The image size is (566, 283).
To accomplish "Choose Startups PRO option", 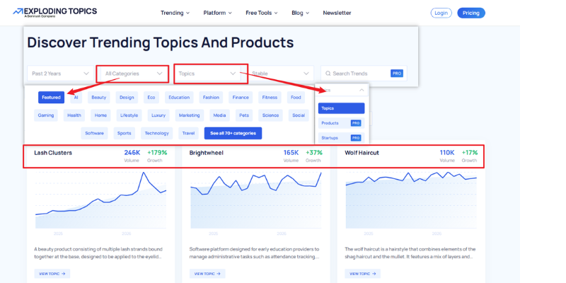I will [342, 138].
